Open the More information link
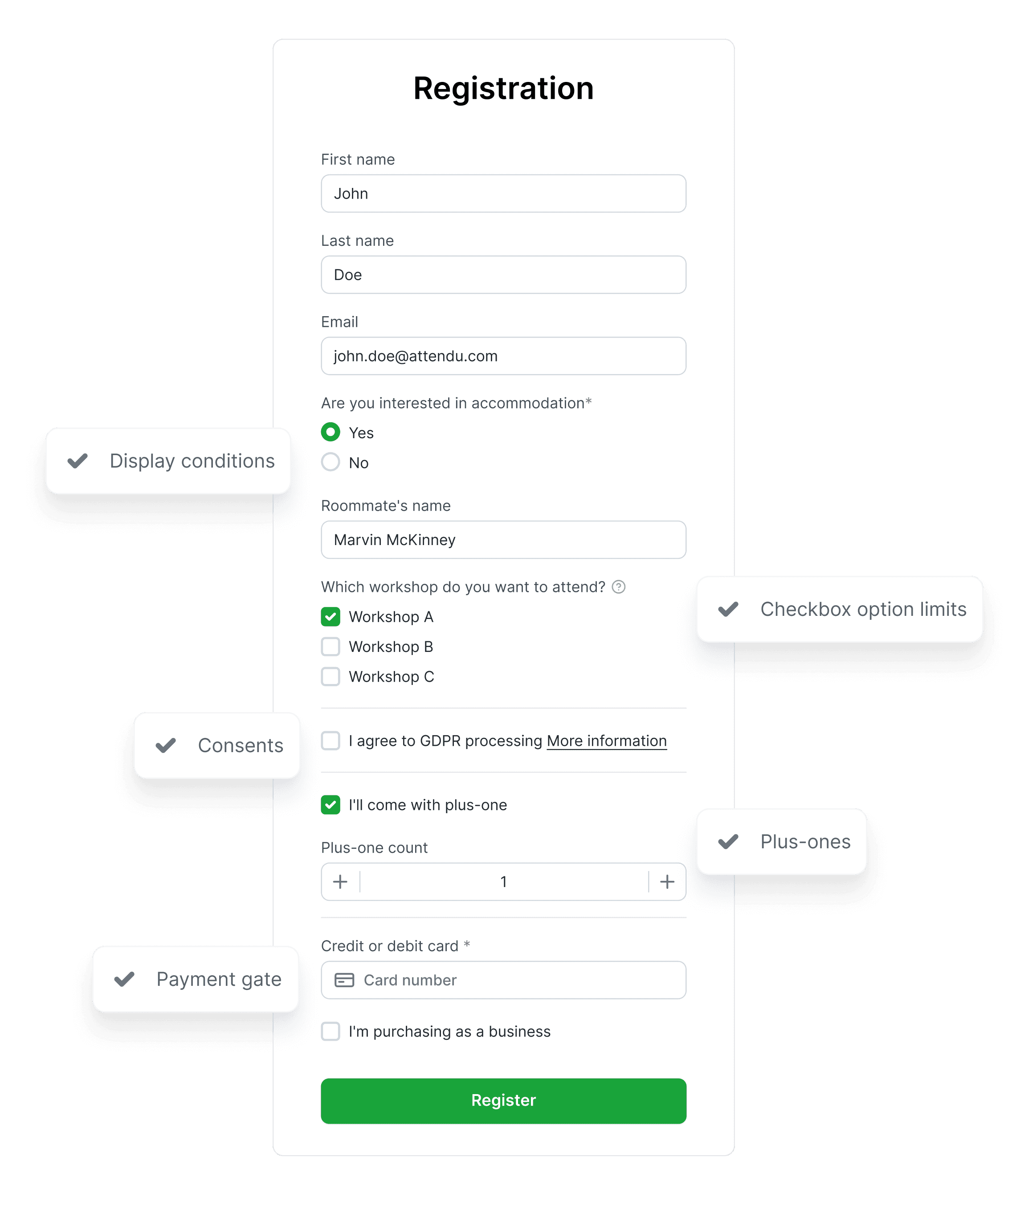 (607, 741)
